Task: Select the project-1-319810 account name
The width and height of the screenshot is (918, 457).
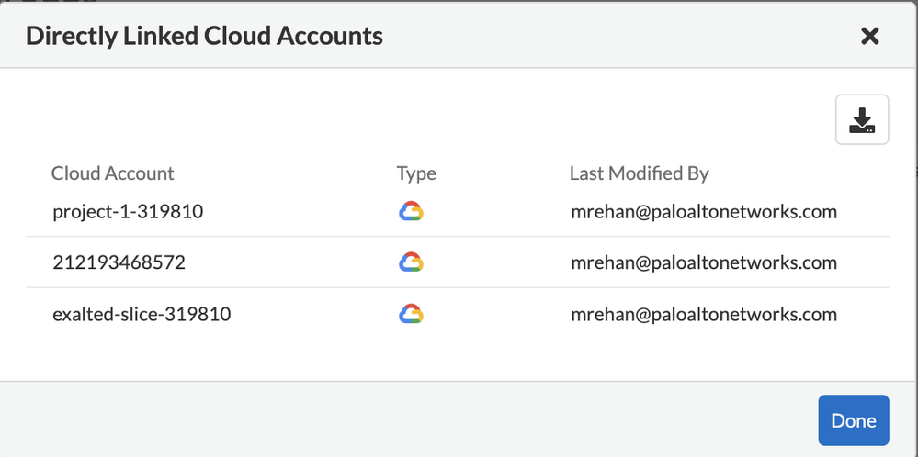Action: coord(128,212)
